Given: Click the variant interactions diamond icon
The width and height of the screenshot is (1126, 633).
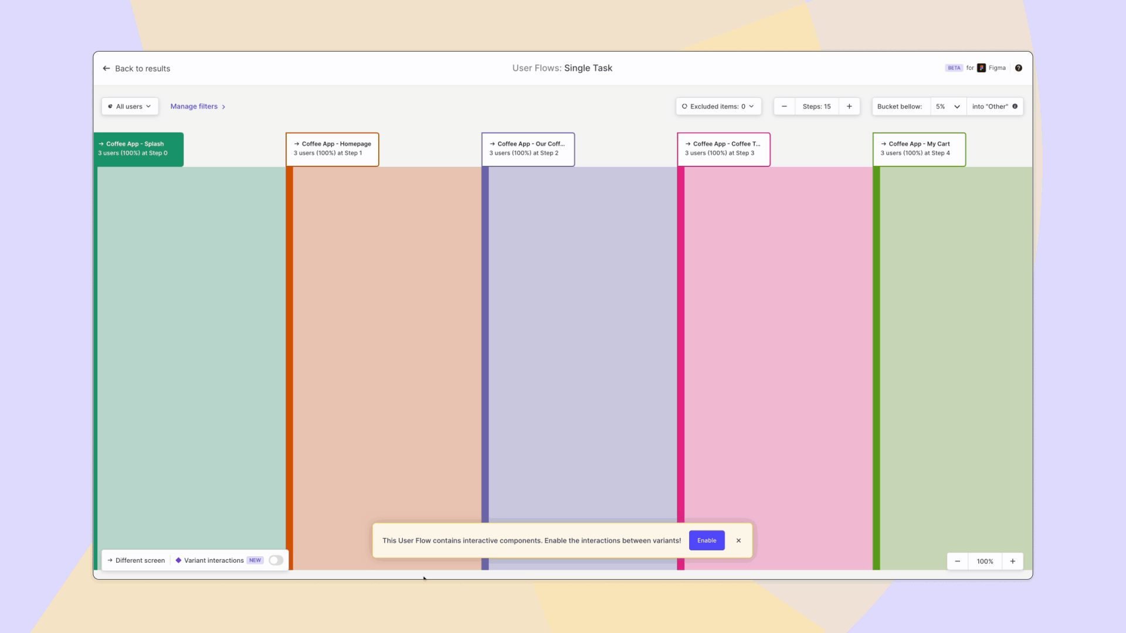Looking at the screenshot, I should (x=178, y=560).
